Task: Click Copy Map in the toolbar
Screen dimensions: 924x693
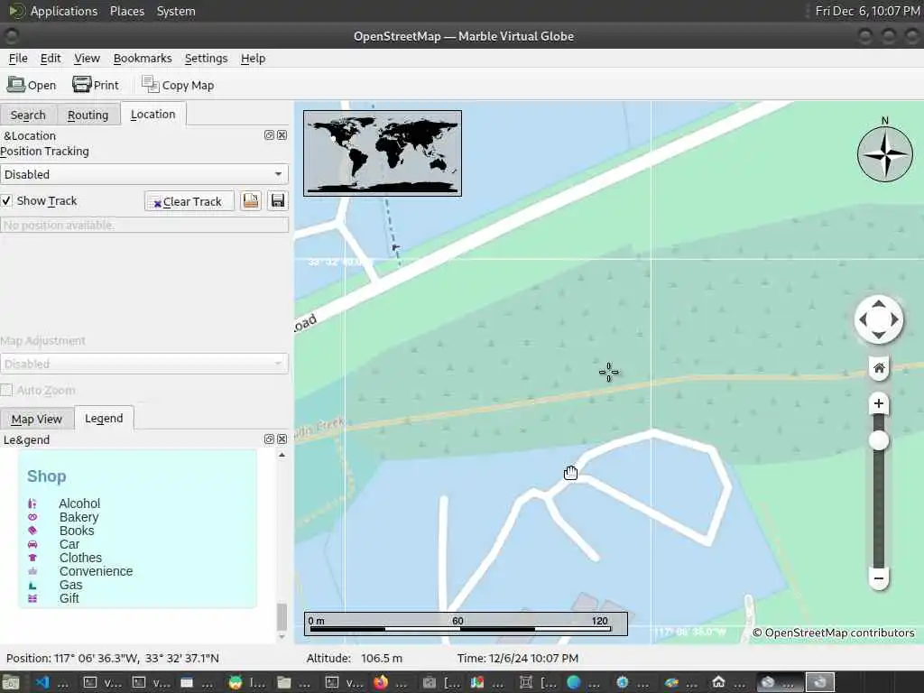Action: coord(178,85)
